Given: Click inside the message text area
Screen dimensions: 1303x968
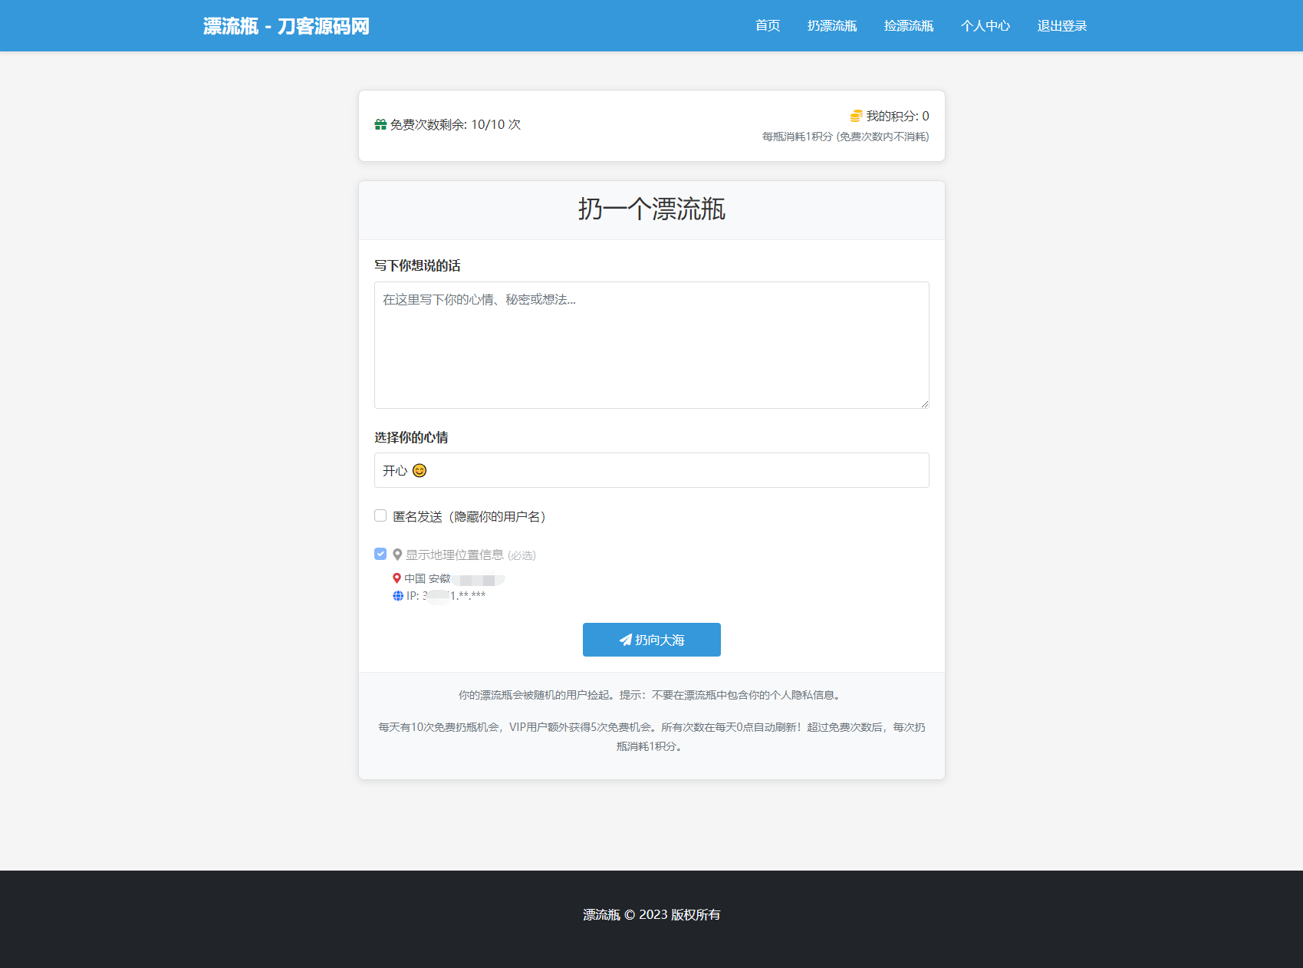Looking at the screenshot, I should [651, 345].
